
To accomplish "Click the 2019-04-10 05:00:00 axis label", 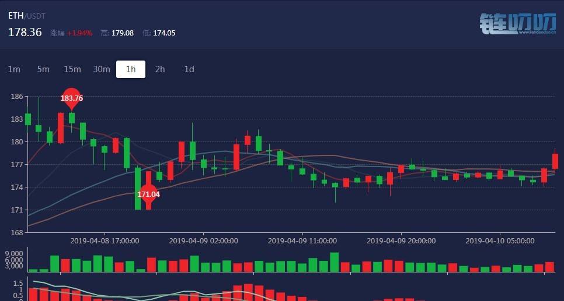I will click(500, 240).
